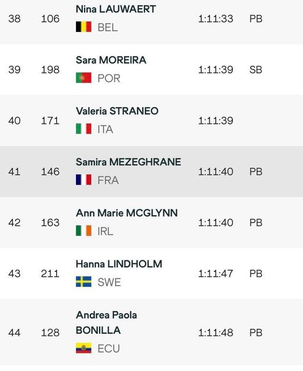Select the highlighted row ranked 41
303x371 pixels.
[x=151, y=172]
